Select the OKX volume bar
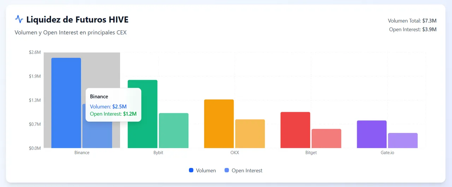452x187 pixels. click(219, 124)
